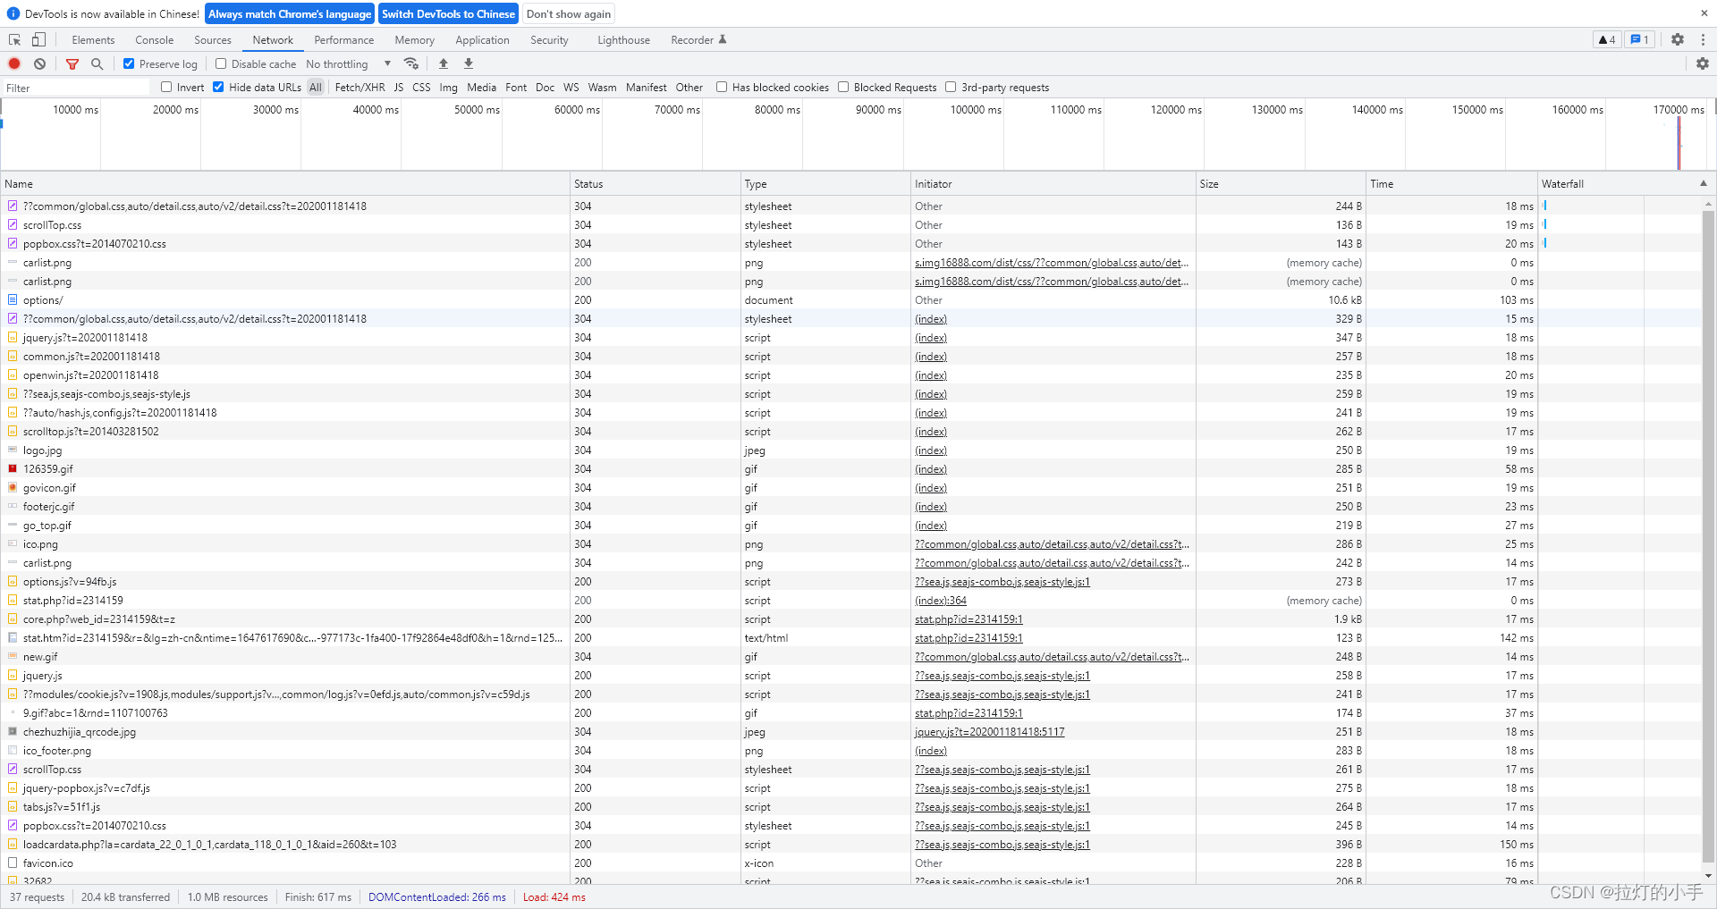This screenshot has width=1717, height=909.
Task: Click the 126359.gif file type icon
Action: (x=13, y=468)
